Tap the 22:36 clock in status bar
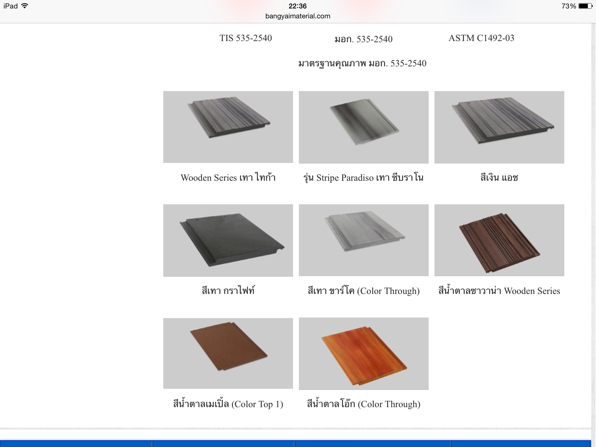The height and width of the screenshot is (447, 596). [297, 6]
